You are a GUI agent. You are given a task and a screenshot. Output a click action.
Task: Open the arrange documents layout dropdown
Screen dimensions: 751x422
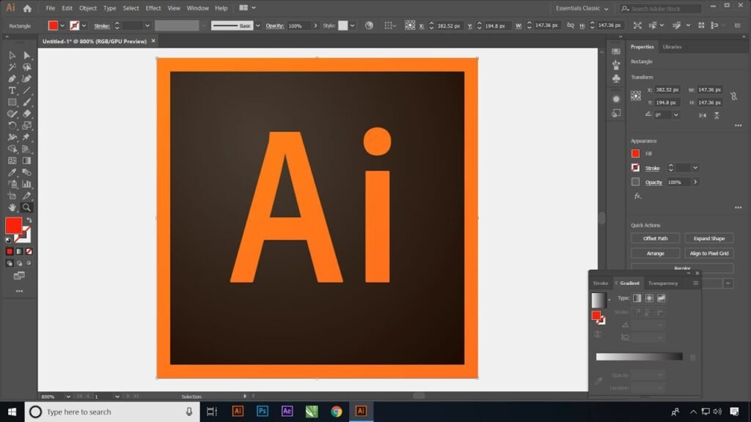[247, 7]
